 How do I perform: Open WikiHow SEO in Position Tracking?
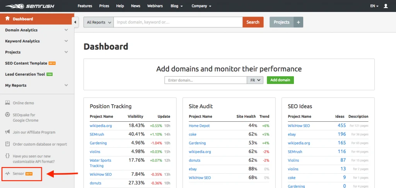point(101,174)
